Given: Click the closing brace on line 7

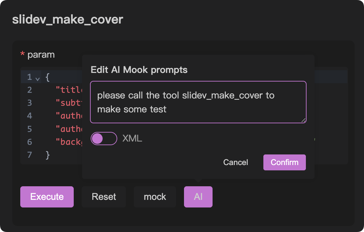Looking at the screenshot, I should tap(47, 155).
